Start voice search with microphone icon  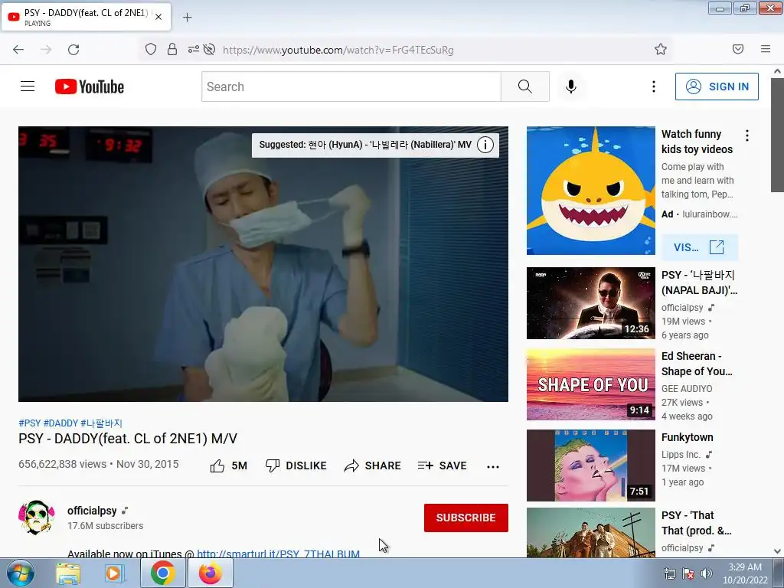pos(570,87)
